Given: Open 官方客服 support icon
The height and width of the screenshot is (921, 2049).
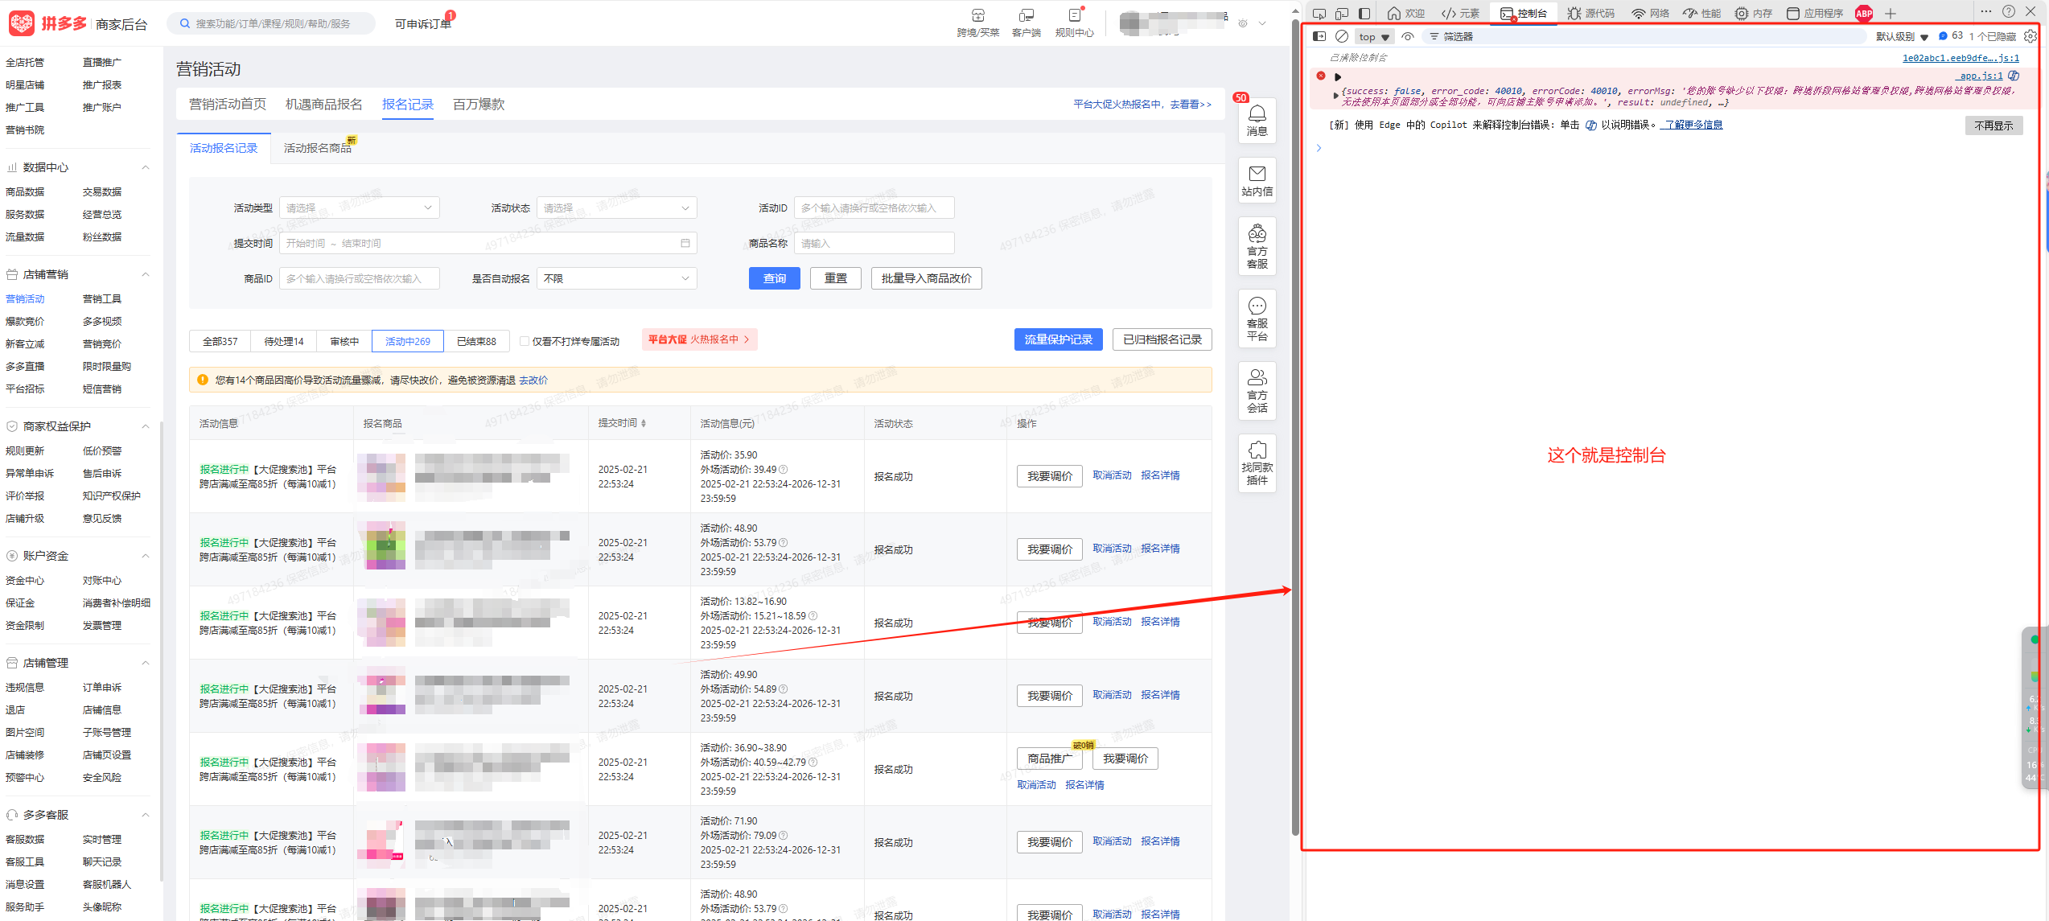Looking at the screenshot, I should pyautogui.click(x=1257, y=246).
